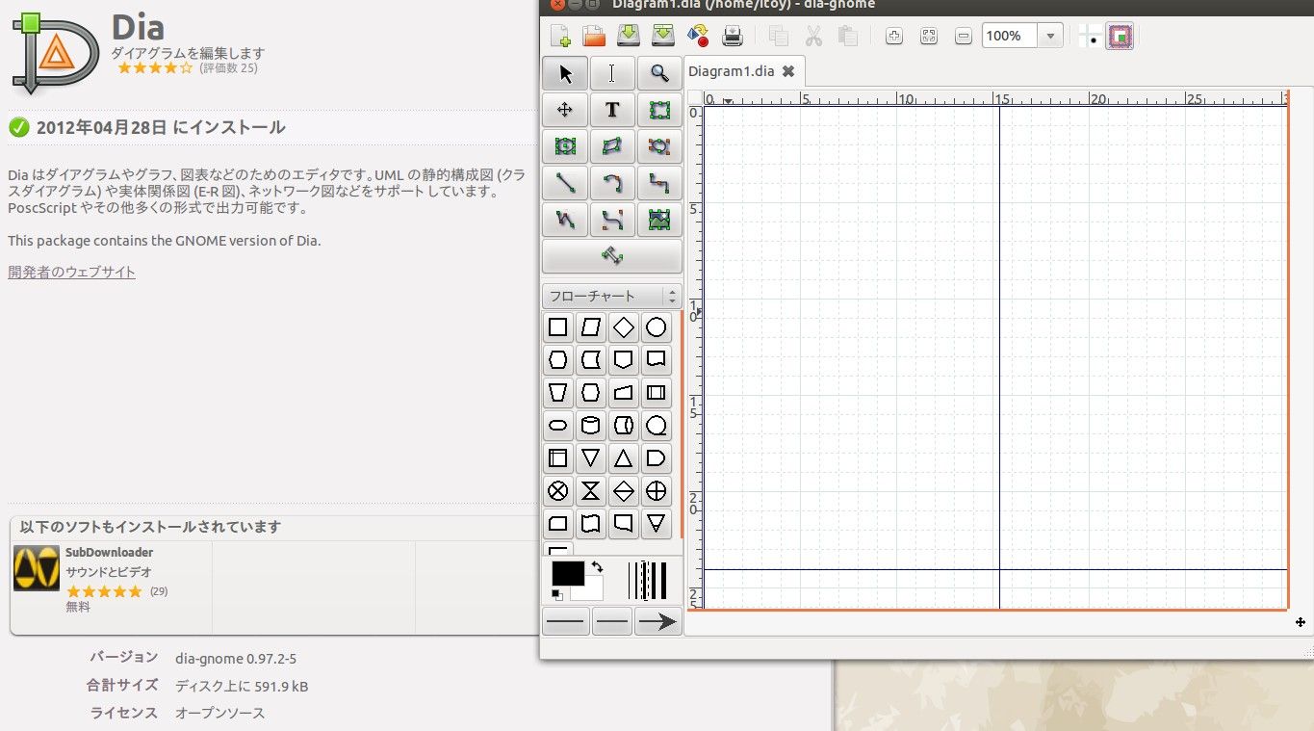The width and height of the screenshot is (1314, 731).
Task: Select the Text tool marked T
Action: click(612, 110)
